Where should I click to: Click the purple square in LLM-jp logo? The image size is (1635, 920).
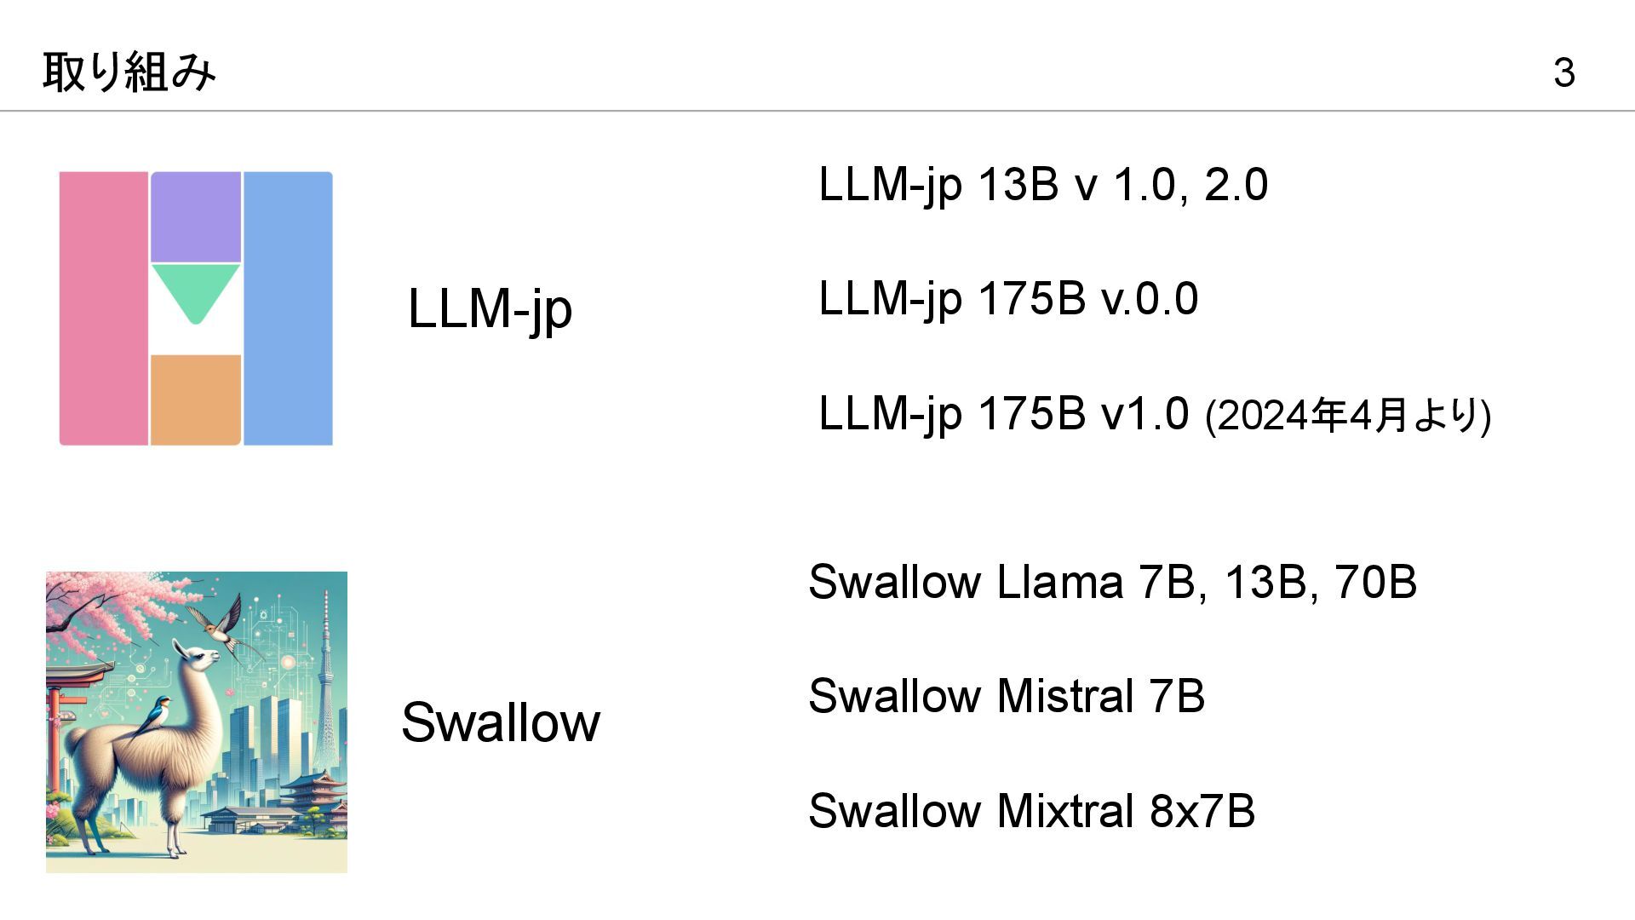point(196,216)
